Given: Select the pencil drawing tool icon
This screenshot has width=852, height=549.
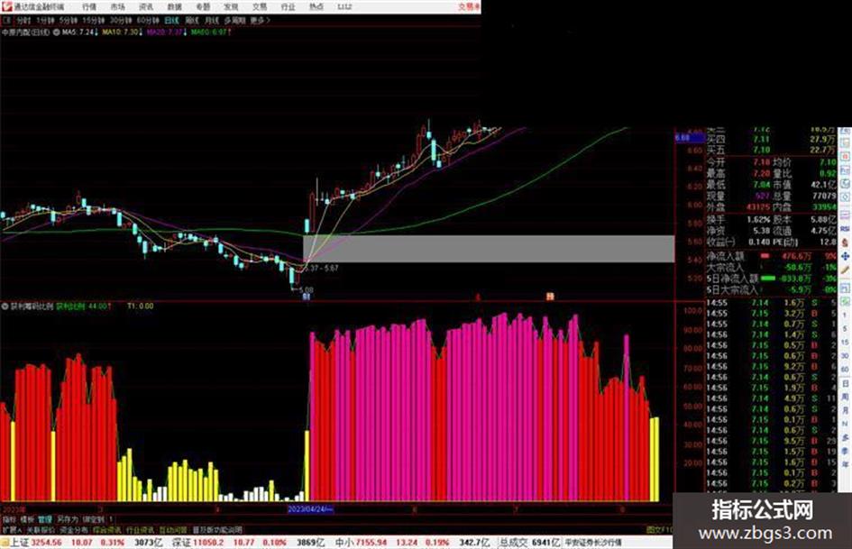Looking at the screenshot, I should pos(845,269).
